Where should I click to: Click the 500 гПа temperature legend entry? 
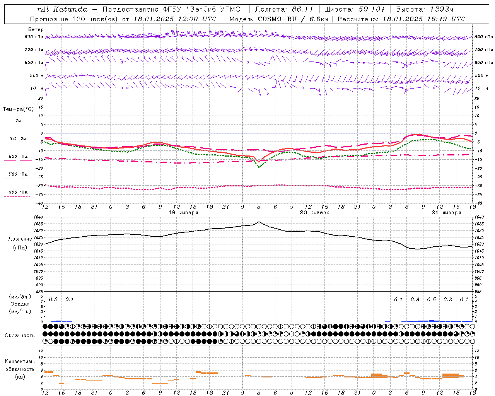click(x=18, y=192)
